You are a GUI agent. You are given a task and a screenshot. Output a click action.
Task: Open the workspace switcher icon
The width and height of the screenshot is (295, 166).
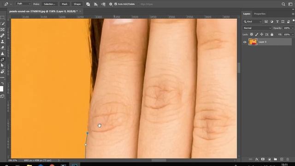(290, 4)
